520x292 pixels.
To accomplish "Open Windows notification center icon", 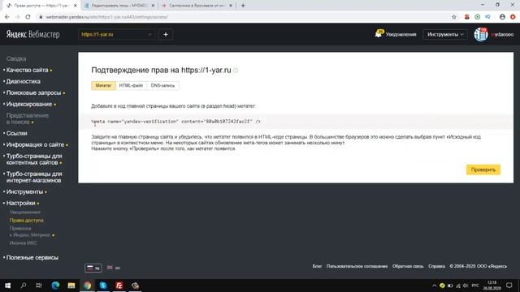I will click(509, 286).
